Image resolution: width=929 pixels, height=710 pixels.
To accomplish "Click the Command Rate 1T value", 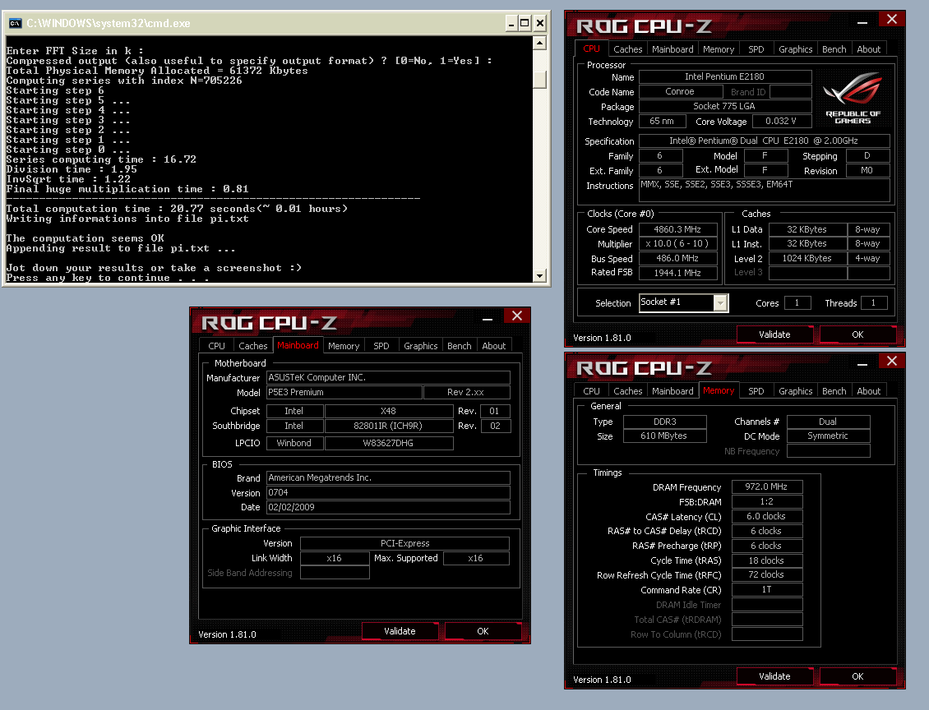I will 767,590.
